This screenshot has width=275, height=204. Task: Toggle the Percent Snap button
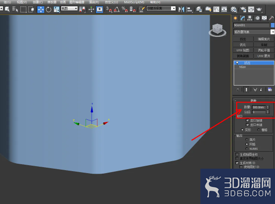pos(125,9)
